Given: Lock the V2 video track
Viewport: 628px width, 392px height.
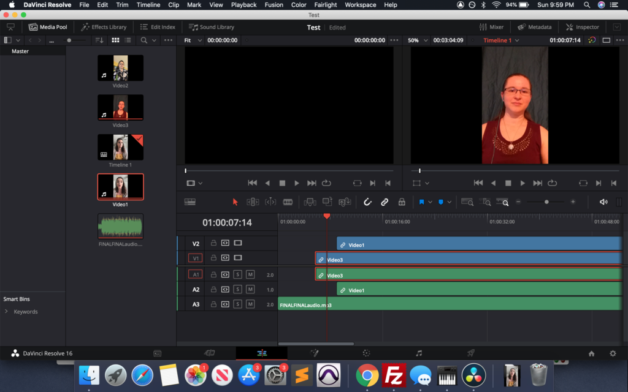Looking at the screenshot, I should coord(213,243).
